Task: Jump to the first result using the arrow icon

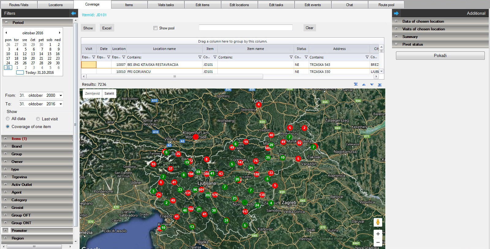Action: tap(356, 85)
